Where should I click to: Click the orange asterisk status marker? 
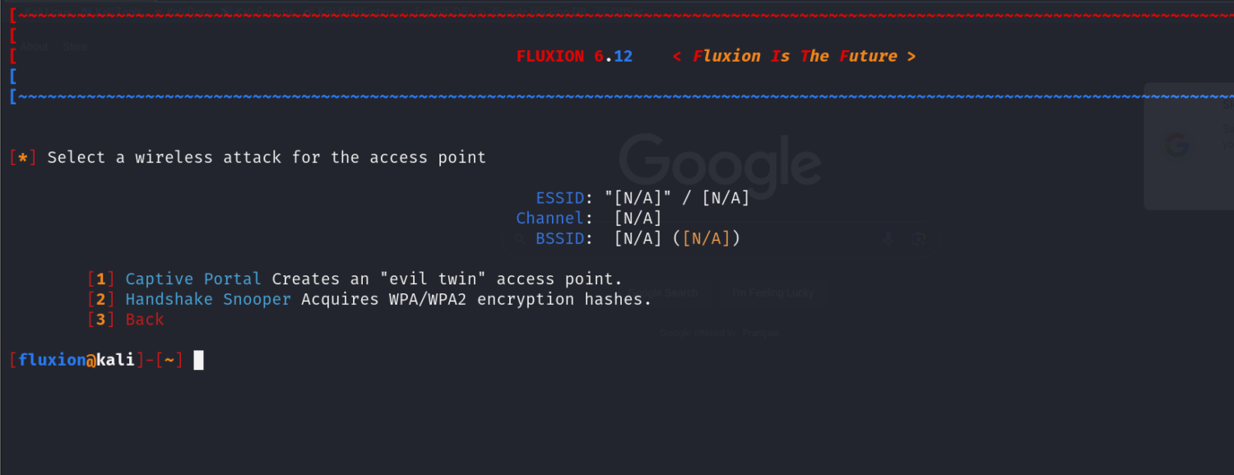(23, 157)
